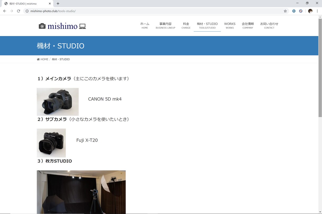322x214 pixels.
Task: Open 料金 CHARGE menu item
Action: [186, 26]
